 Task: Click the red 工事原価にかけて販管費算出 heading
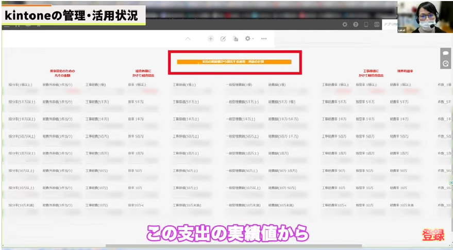point(371,73)
